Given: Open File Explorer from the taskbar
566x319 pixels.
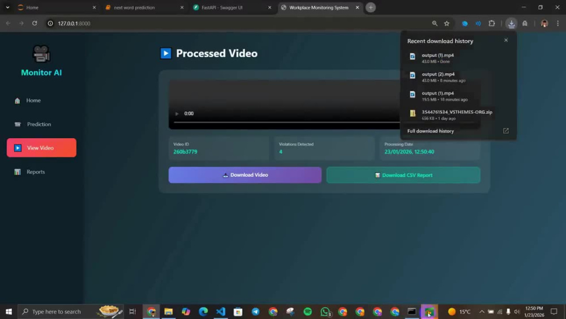Looking at the screenshot, I should pyautogui.click(x=169, y=312).
